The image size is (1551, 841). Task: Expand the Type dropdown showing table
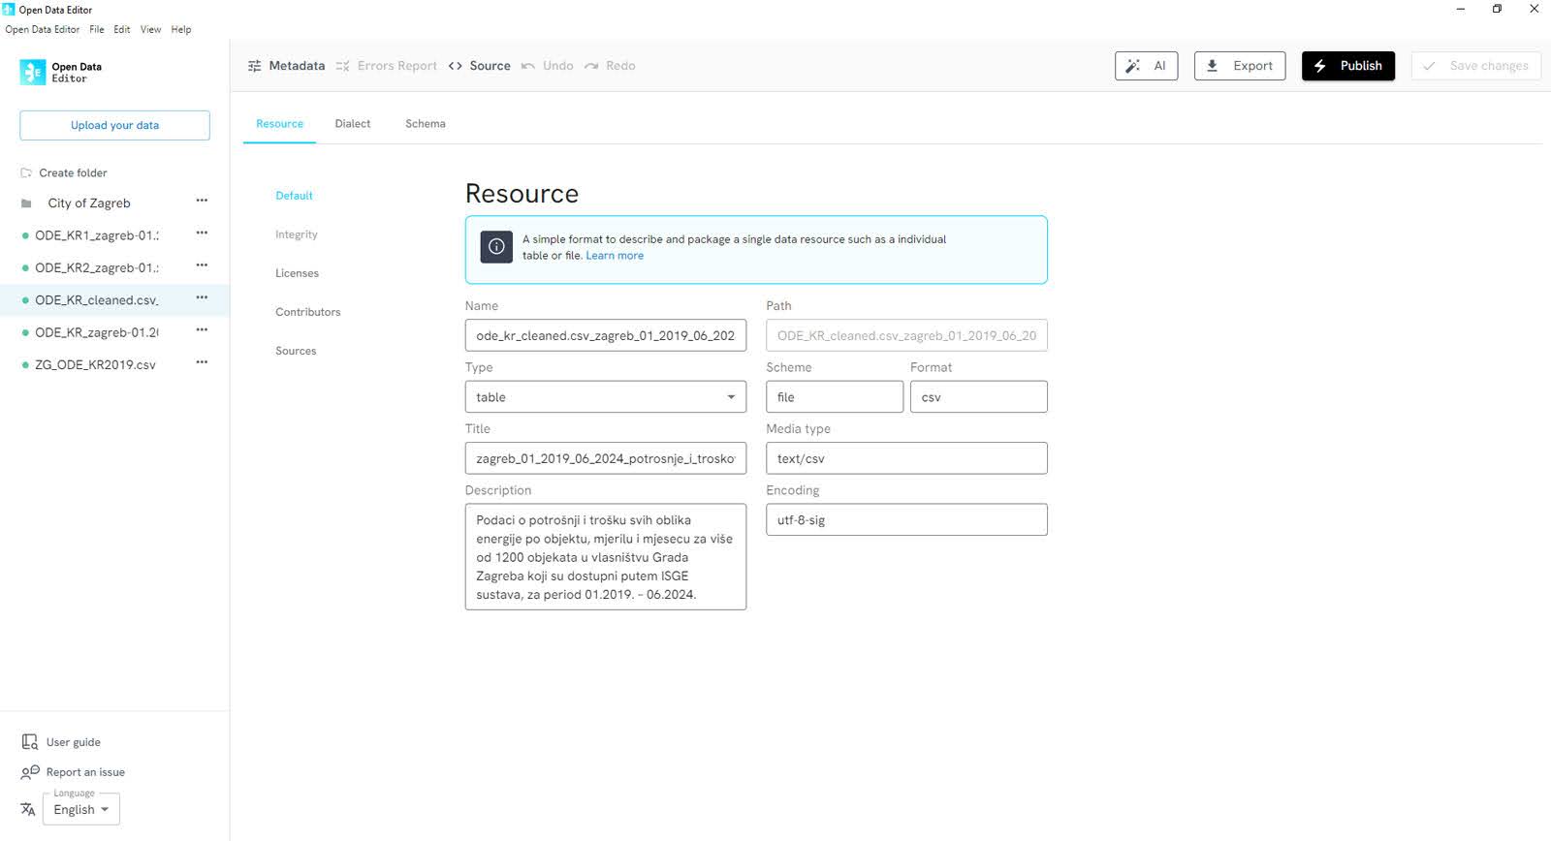tap(605, 397)
